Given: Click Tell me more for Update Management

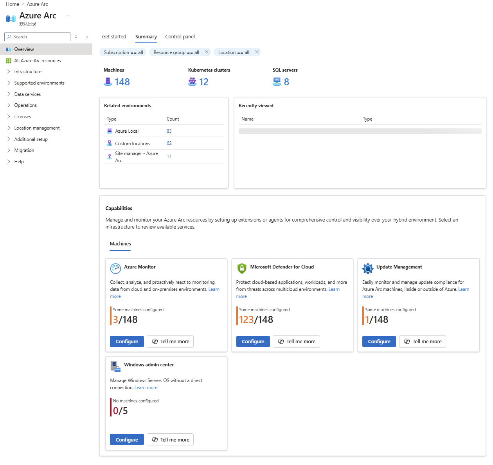Looking at the screenshot, I should 423,342.
